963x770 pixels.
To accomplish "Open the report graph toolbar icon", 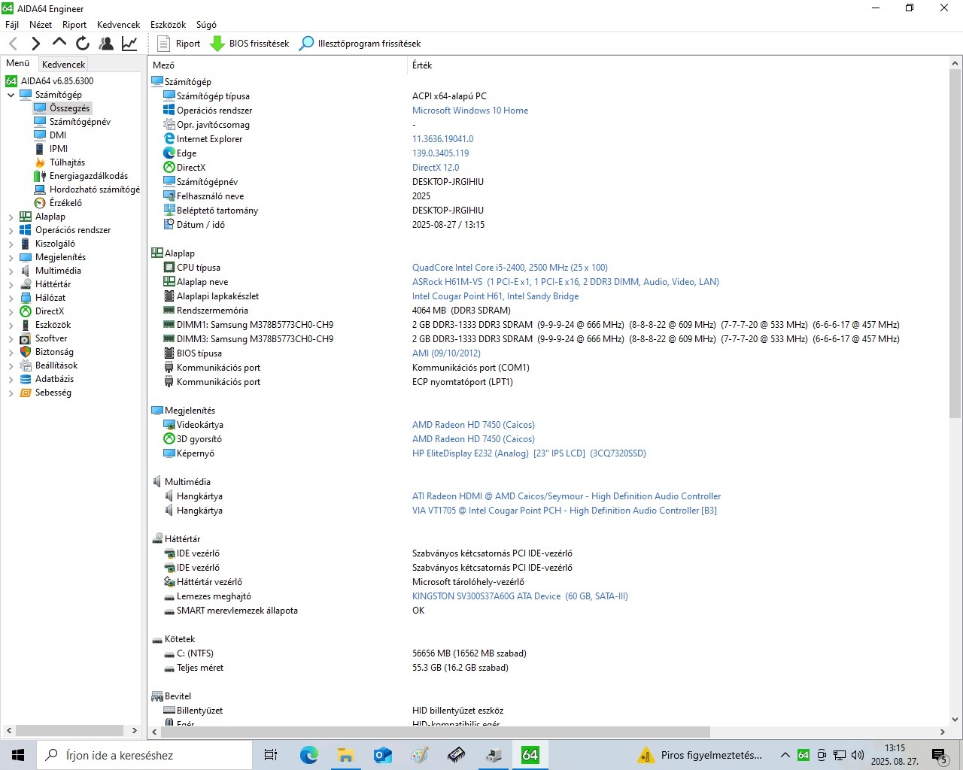I will tap(129, 44).
